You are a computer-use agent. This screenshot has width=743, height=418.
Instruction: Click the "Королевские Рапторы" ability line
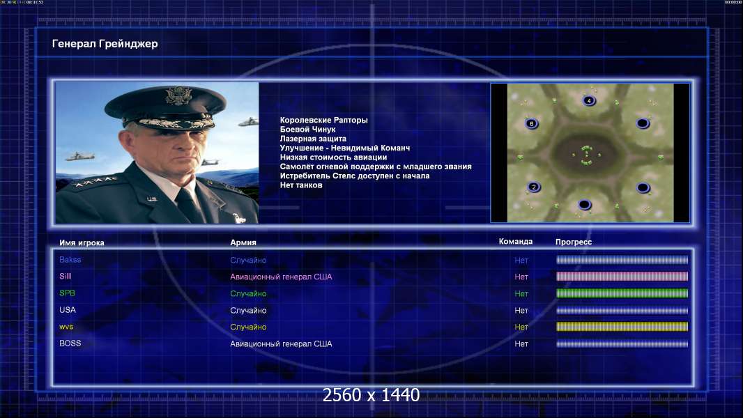323,121
